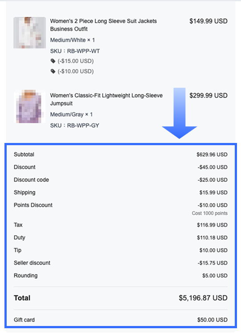Viewport: 241px width, 334px height.
Task: Click the -$15.00 USD discount tag icon
Action: click(53, 61)
